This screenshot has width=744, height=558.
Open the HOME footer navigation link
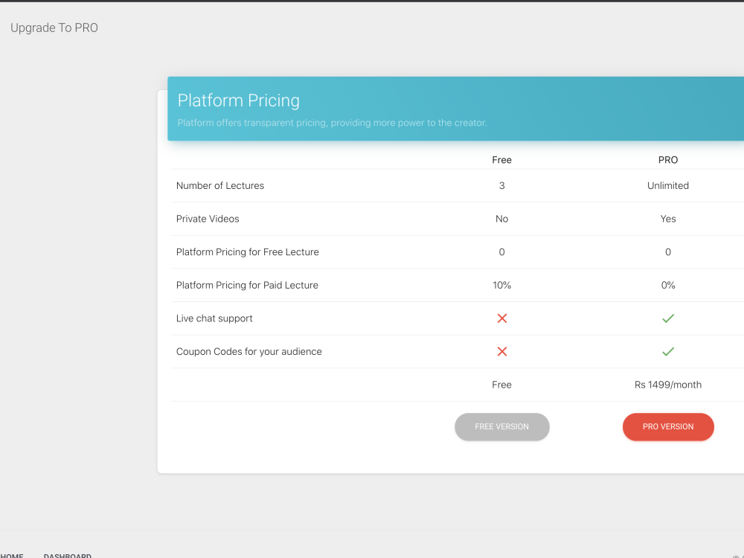(x=12, y=555)
